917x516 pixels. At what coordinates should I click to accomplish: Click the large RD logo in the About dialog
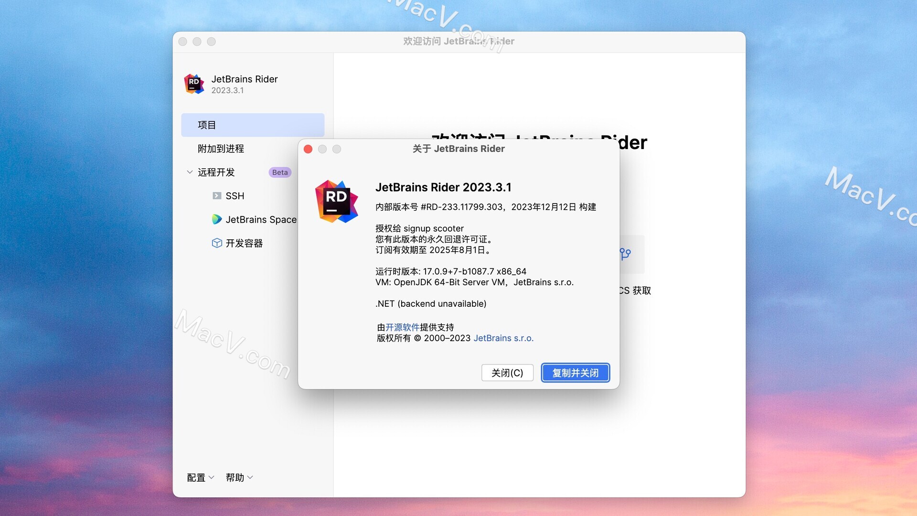336,201
